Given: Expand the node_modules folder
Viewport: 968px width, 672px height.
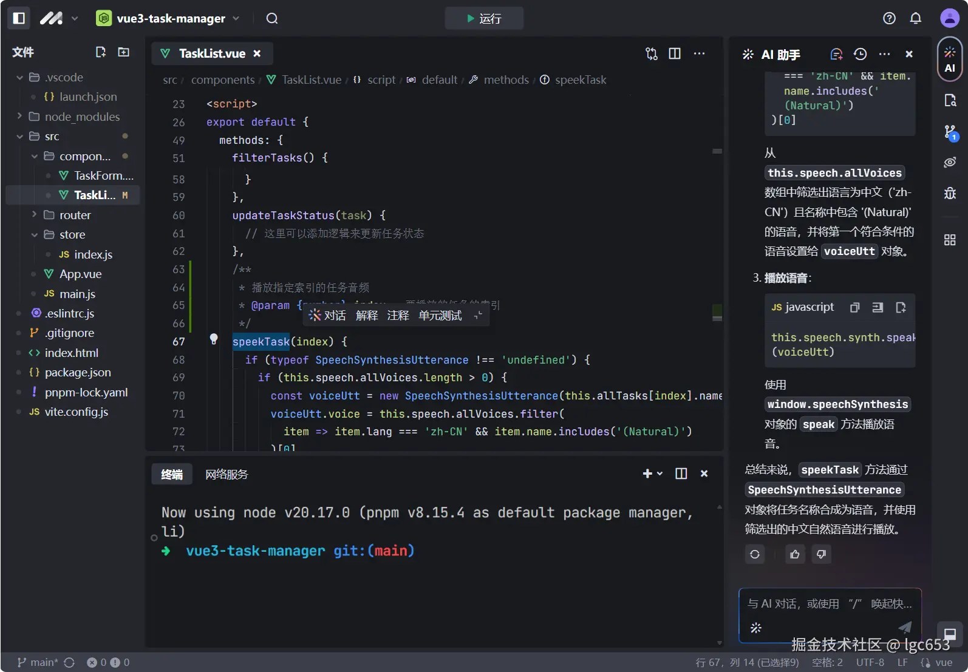Looking at the screenshot, I should pos(81,117).
